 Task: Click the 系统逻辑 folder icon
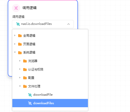(20, 52)
